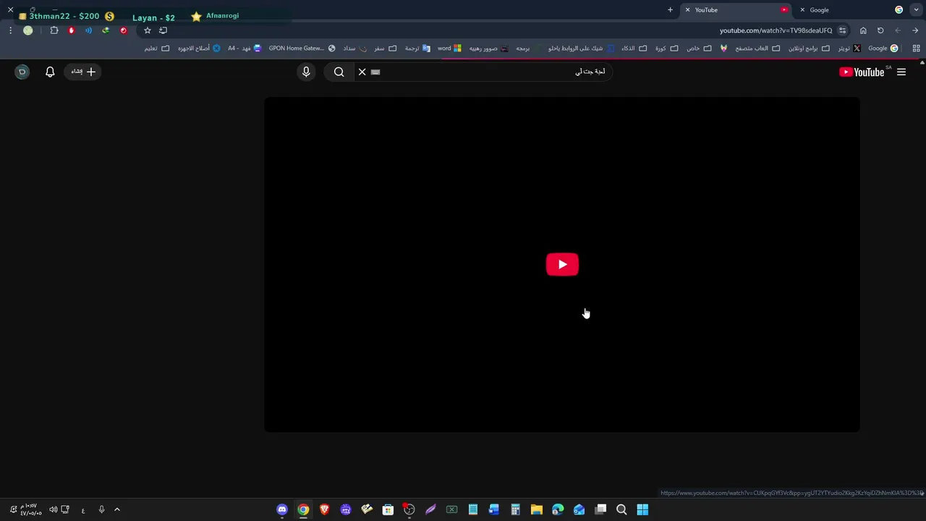Open Brave browser from the taskbar
This screenshot has width=926, height=521.
(324, 509)
